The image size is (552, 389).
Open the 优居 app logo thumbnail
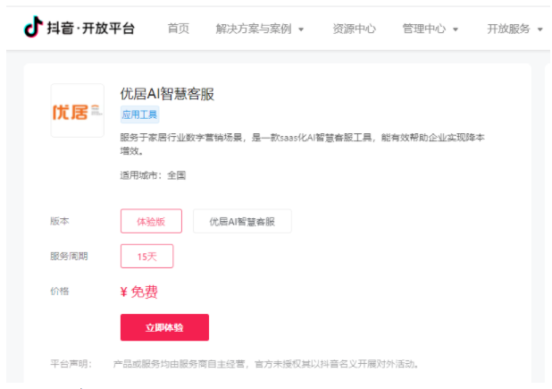pyautogui.click(x=78, y=110)
